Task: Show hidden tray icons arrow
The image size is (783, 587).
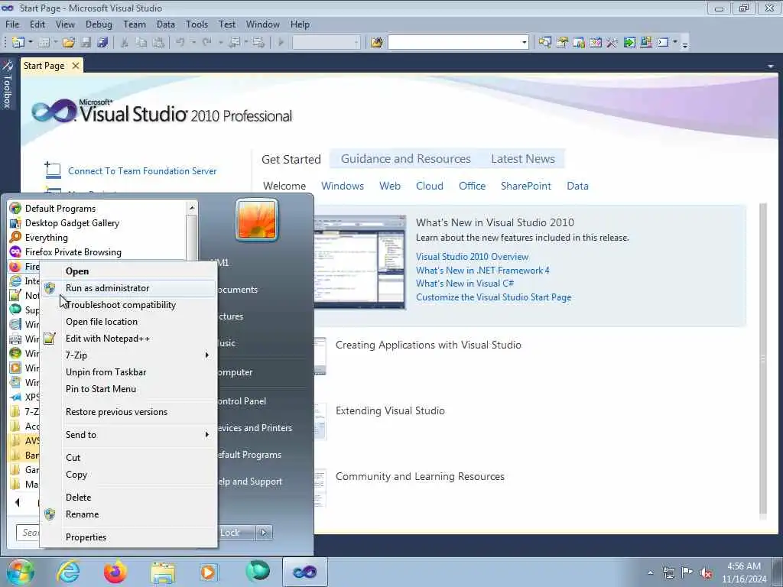Action: click(x=650, y=572)
